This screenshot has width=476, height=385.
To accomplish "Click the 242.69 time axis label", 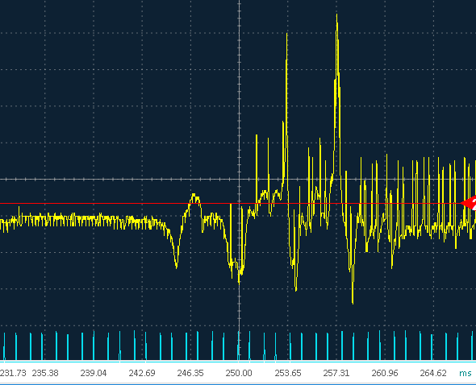I will [142, 373].
